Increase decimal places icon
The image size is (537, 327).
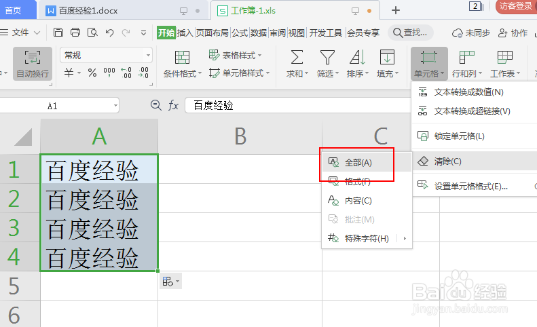pos(126,73)
